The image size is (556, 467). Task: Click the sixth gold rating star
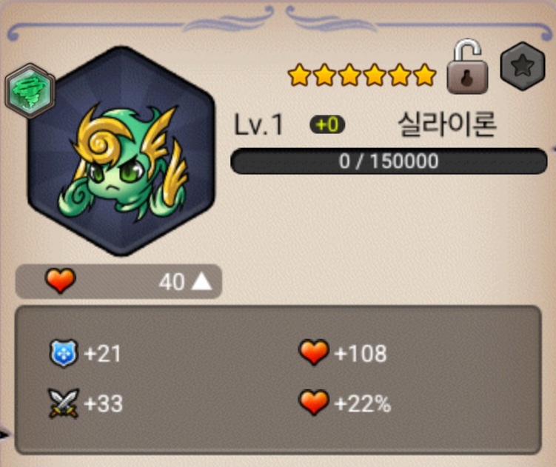[424, 75]
